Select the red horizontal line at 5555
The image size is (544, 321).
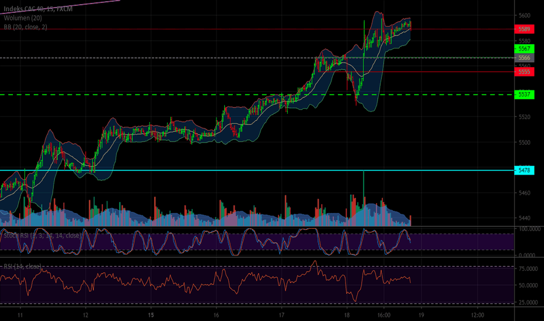(416, 72)
